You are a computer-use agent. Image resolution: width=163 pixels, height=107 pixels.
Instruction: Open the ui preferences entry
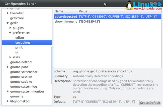pyautogui.click(x=17, y=52)
